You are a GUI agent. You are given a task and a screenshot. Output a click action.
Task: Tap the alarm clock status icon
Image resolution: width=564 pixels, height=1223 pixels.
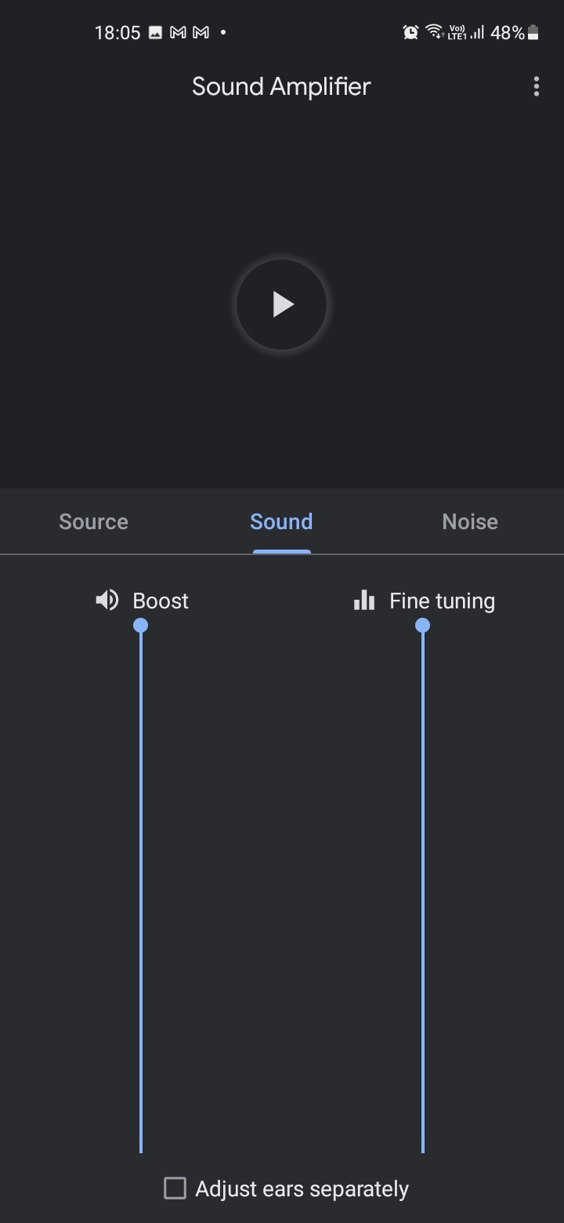(410, 32)
